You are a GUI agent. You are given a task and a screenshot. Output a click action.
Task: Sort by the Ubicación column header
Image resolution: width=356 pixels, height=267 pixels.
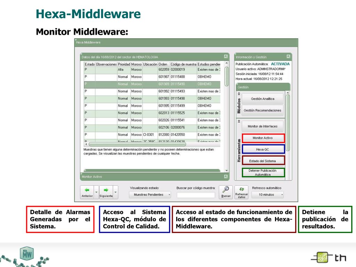click(x=150, y=64)
